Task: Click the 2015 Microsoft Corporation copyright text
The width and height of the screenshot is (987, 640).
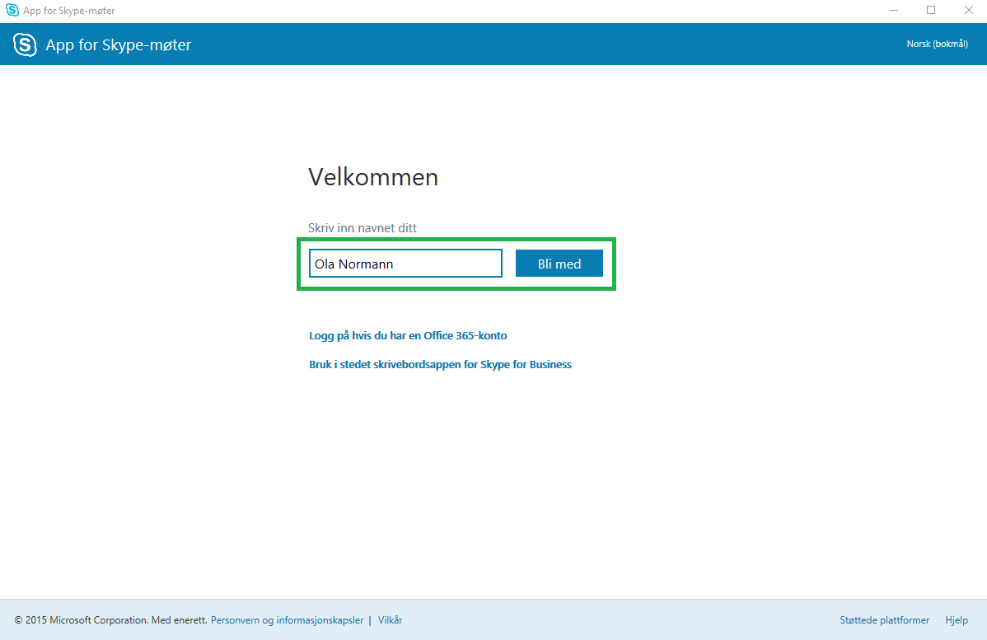Action: point(110,620)
